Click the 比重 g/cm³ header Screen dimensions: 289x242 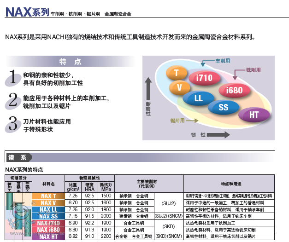[73, 187]
